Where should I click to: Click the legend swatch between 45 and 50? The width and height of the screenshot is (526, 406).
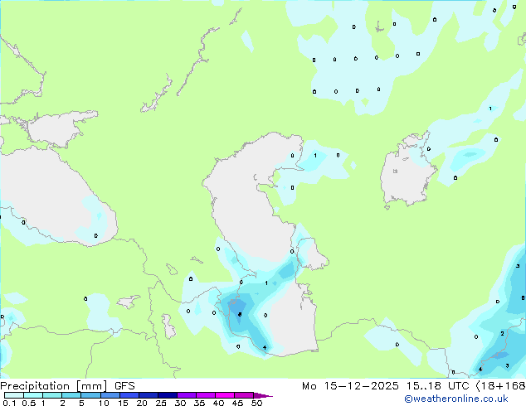[244, 395]
